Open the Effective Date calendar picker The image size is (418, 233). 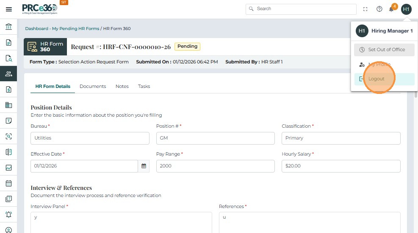[x=144, y=166]
